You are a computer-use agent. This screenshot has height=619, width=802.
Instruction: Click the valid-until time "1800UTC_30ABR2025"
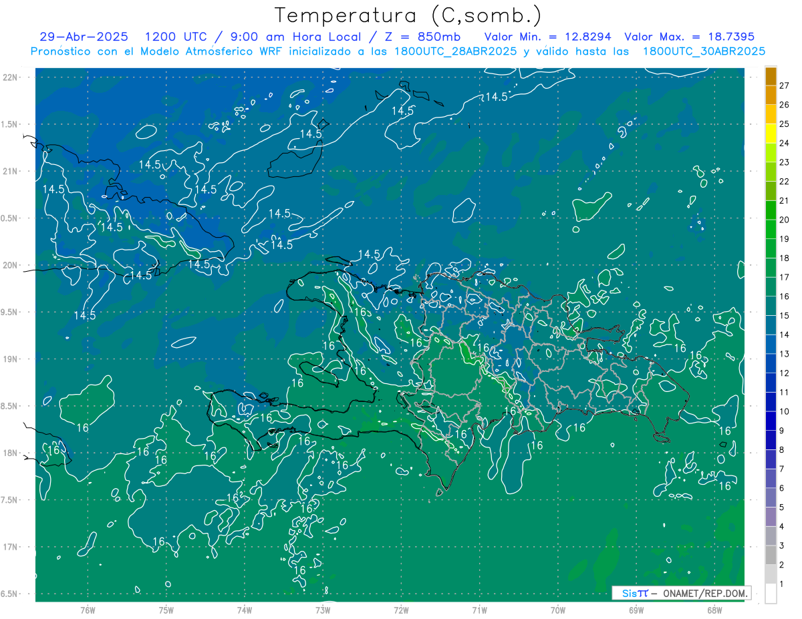coord(704,51)
